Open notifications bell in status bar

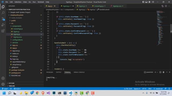pyautogui.click(x=169, y=89)
